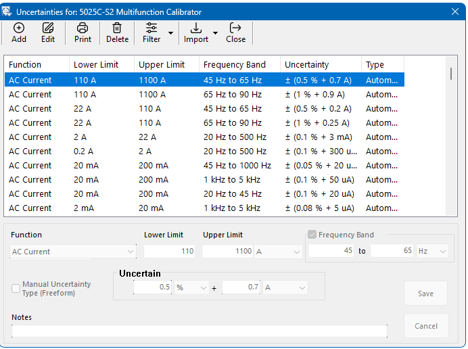The image size is (468, 349).
Task: Open the Hz frequency unit dropdown
Action: [433, 251]
